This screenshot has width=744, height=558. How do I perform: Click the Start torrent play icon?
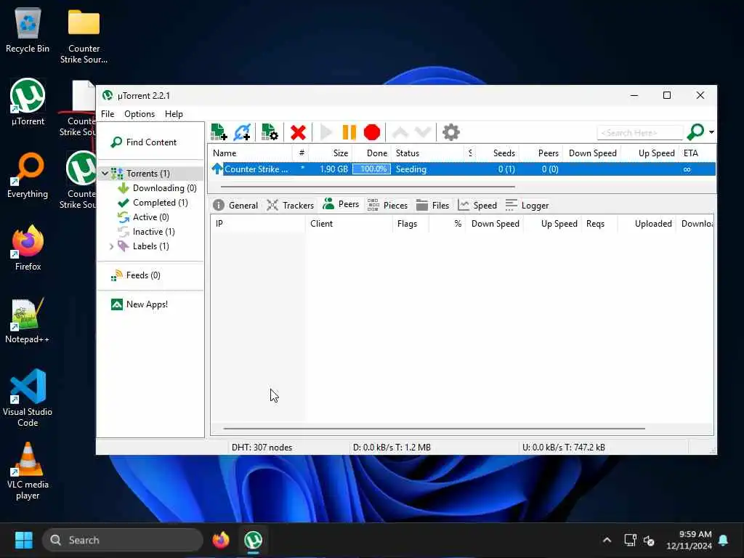click(x=326, y=132)
